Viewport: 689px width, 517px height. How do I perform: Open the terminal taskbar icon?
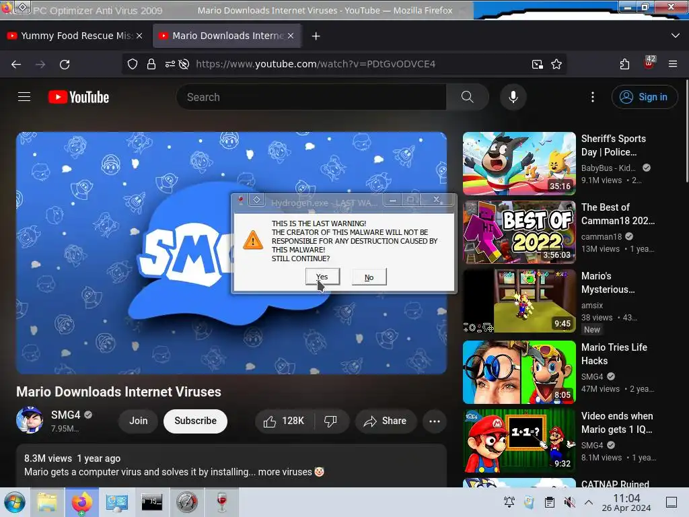(151, 502)
